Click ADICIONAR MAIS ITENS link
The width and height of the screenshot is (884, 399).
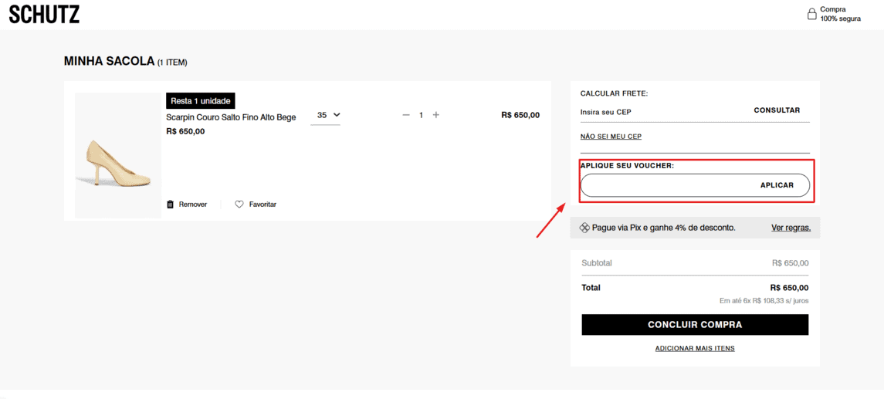pos(695,348)
